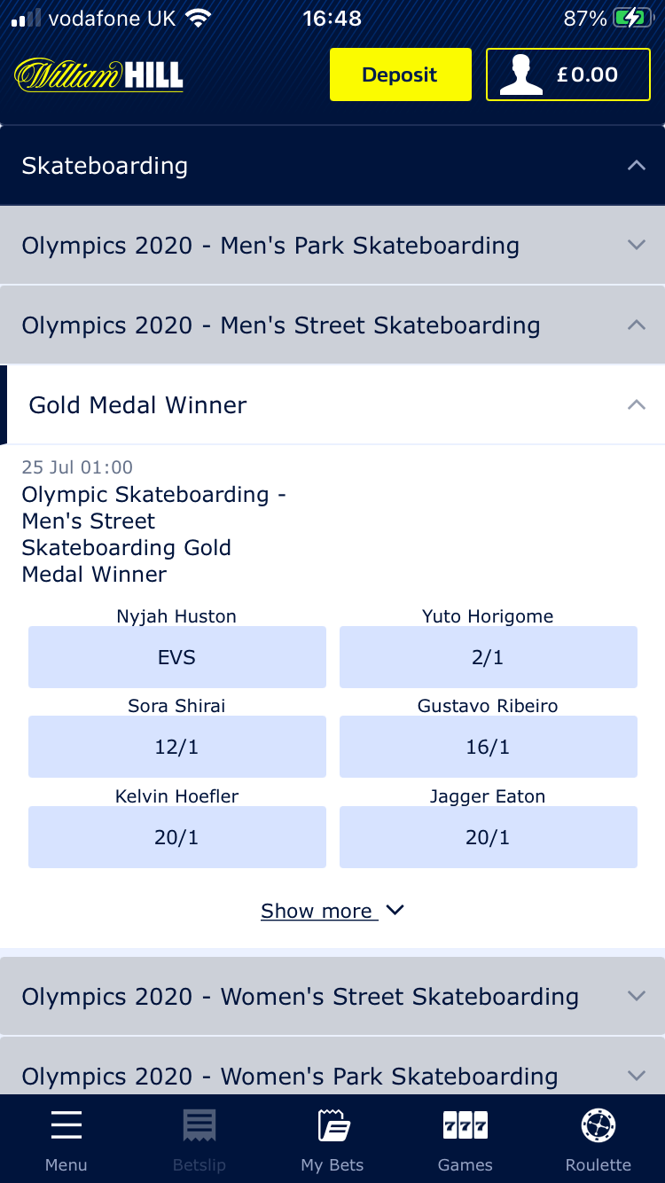Expand Olympics 2020 Men's Park Skateboarding
665x1183 pixels.
pos(636,246)
